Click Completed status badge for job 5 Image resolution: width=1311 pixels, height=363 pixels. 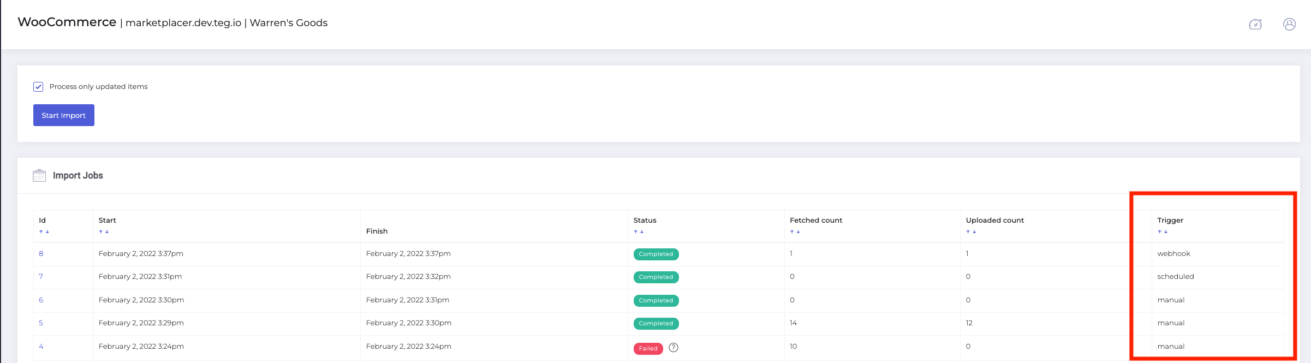click(656, 324)
